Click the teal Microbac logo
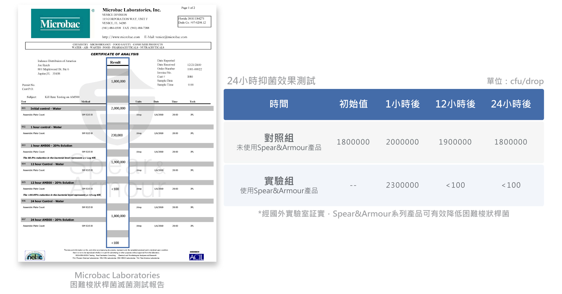The width and height of the screenshot is (562, 294). pyautogui.click(x=60, y=23)
